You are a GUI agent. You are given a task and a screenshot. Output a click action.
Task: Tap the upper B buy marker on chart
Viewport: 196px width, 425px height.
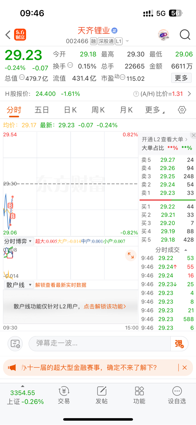pos(10,205)
